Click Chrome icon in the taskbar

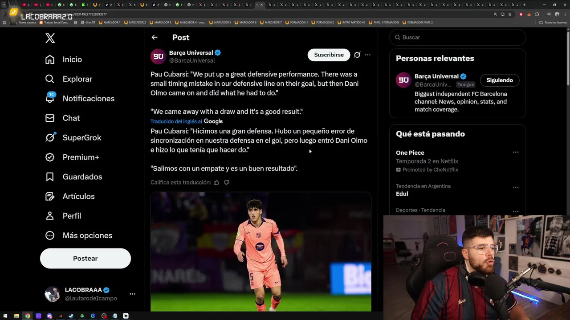click(28, 316)
